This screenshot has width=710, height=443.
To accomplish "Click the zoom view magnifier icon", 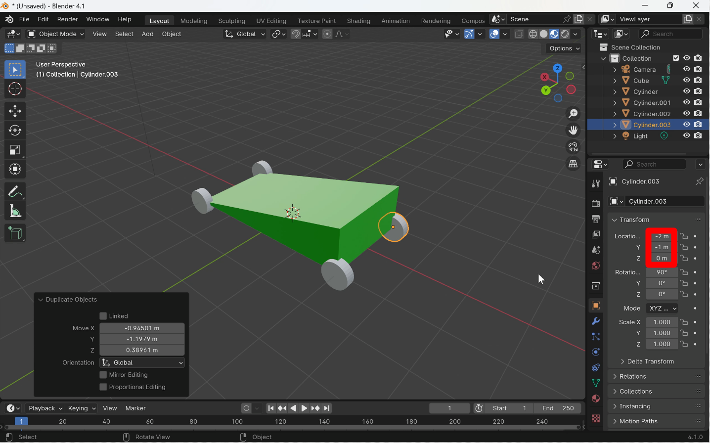I will (573, 114).
